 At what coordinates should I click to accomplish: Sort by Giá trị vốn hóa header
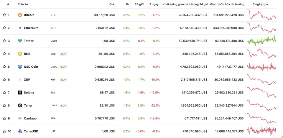[227, 4]
